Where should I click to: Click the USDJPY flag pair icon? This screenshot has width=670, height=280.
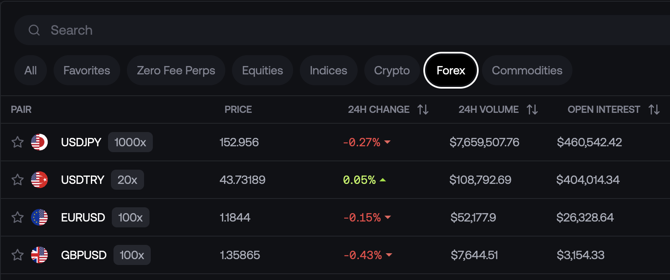point(39,142)
